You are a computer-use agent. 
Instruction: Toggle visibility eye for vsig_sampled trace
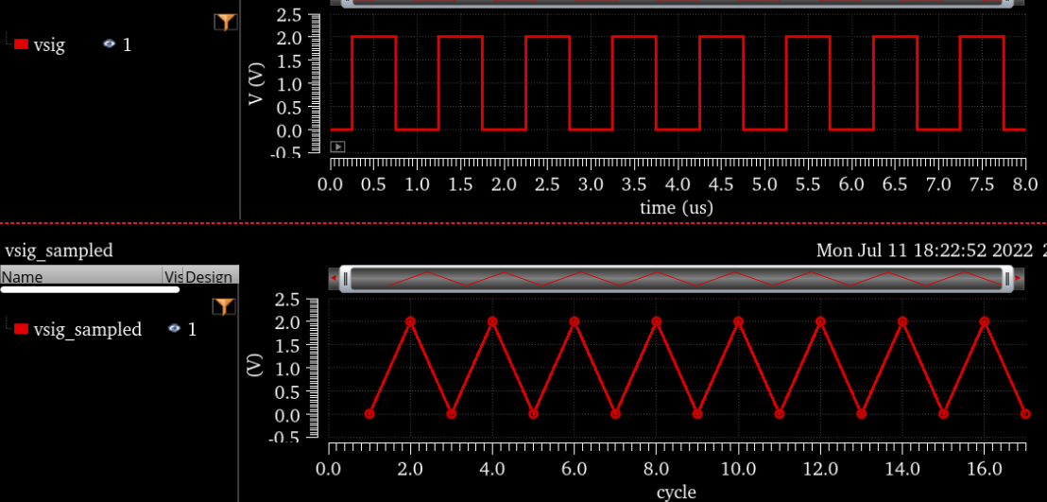(174, 329)
